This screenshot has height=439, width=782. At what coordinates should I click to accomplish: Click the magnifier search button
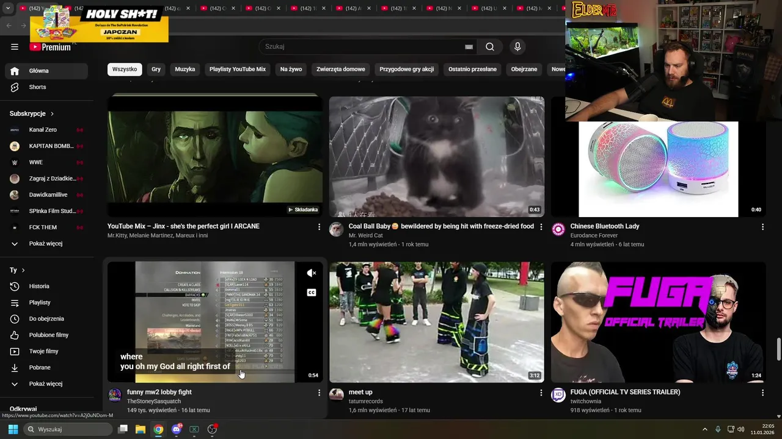490,46
